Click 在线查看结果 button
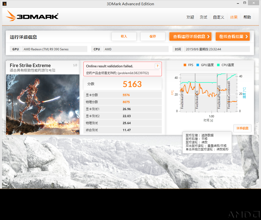 [233, 36]
